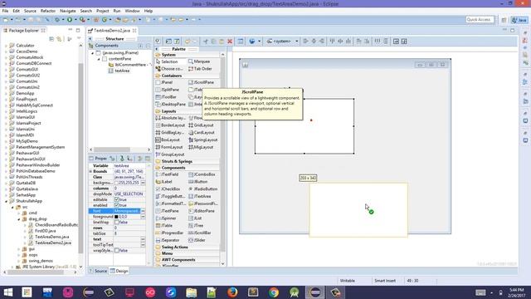This screenshot has width=531, height=299.
Task: Open the Navigate menu
Action: 68,11
